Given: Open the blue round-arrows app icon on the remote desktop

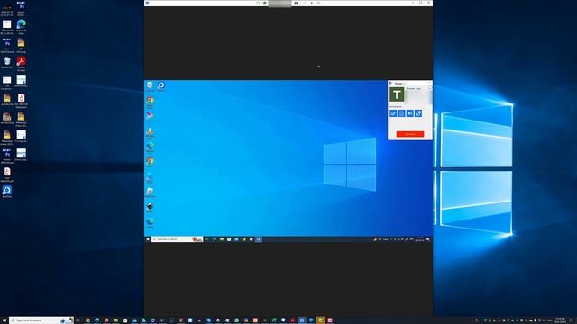Looking at the screenshot, I should [160, 86].
